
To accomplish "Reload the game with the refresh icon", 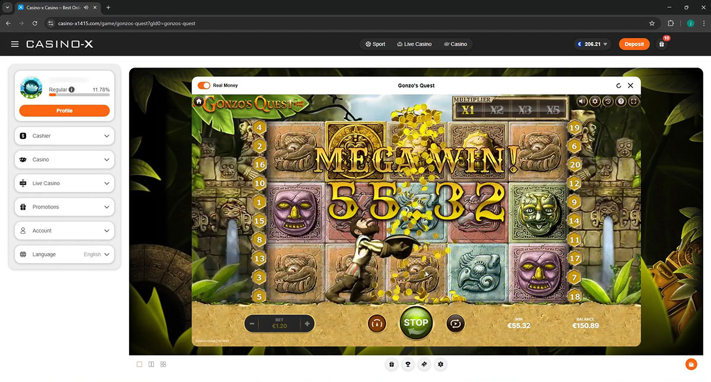I will 619,86.
